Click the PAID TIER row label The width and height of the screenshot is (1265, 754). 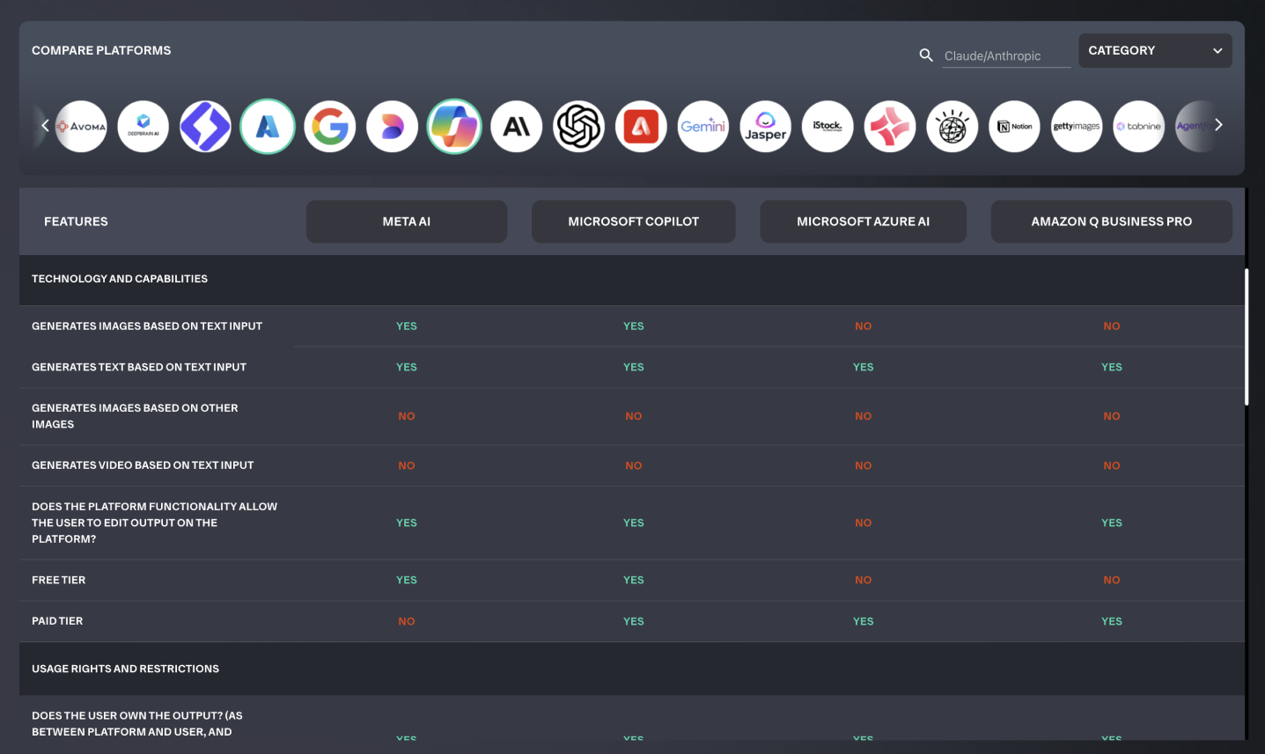[57, 621]
